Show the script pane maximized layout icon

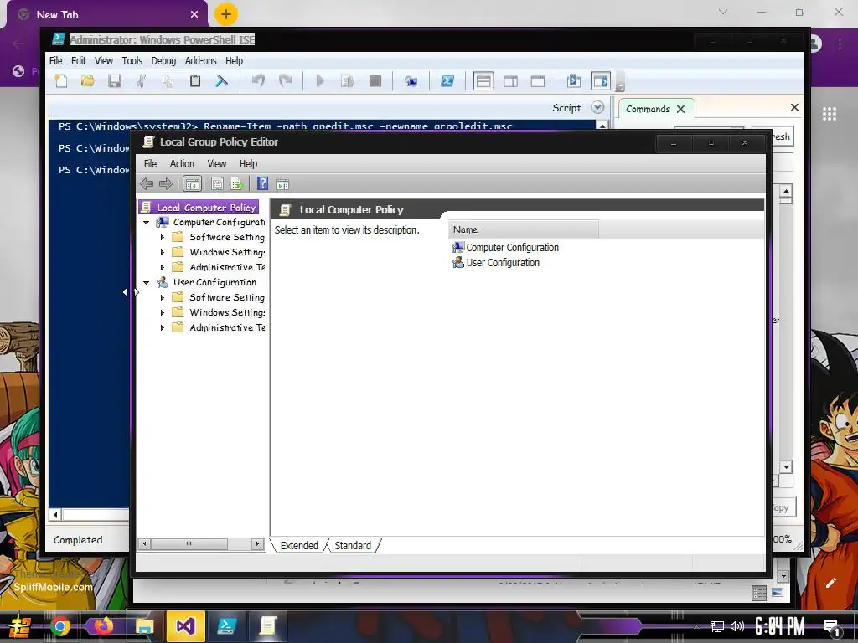tap(538, 81)
